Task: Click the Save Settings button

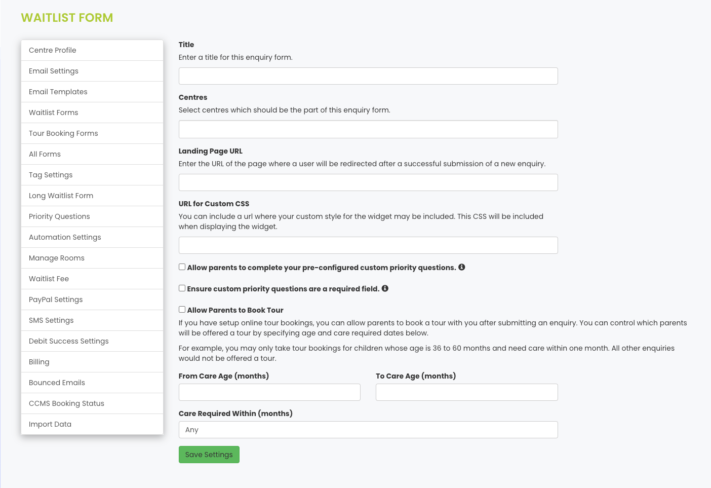Action: 209,455
